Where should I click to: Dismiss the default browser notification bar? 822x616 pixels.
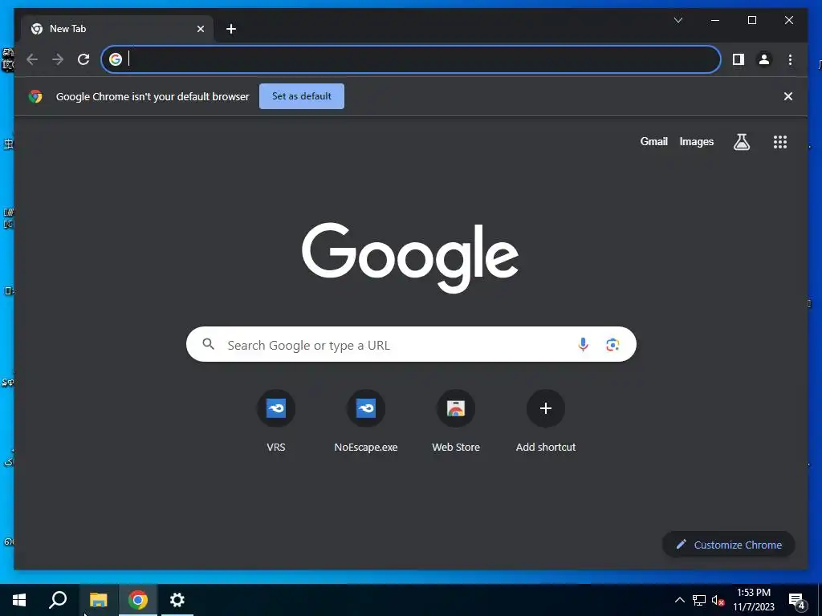(788, 96)
